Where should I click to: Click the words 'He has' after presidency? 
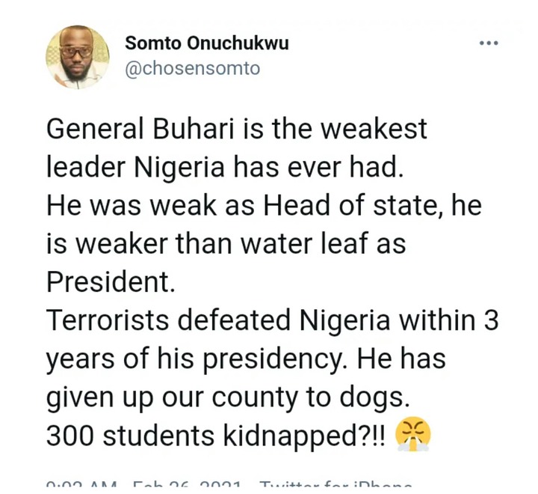401,359
